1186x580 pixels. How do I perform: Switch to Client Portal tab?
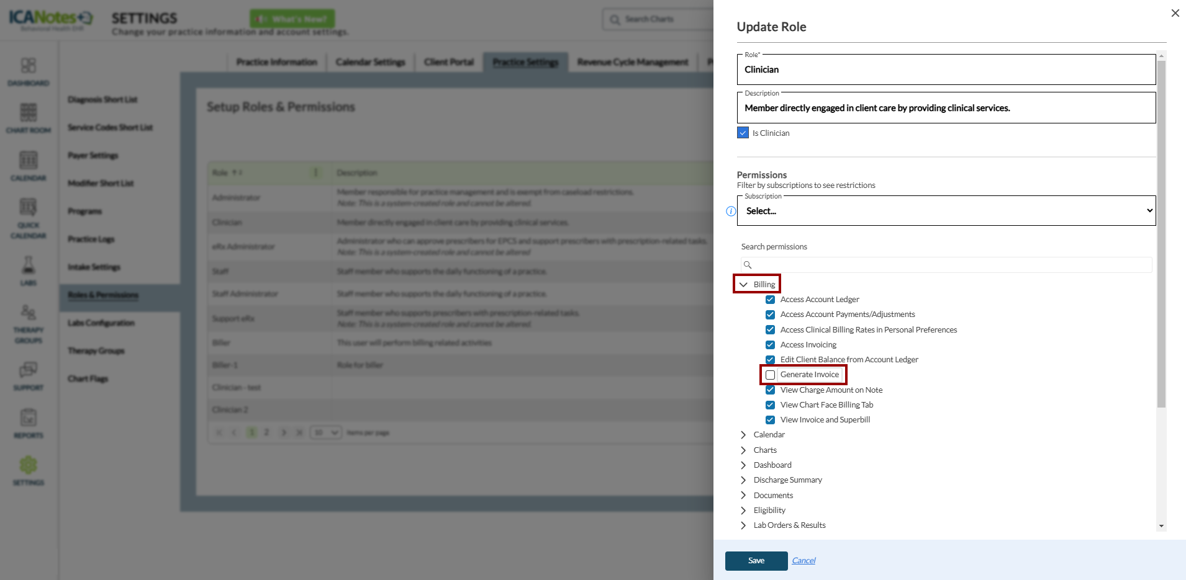(x=449, y=62)
